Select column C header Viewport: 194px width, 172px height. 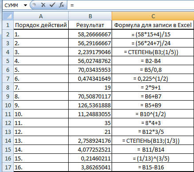pyautogui.click(x=153, y=16)
